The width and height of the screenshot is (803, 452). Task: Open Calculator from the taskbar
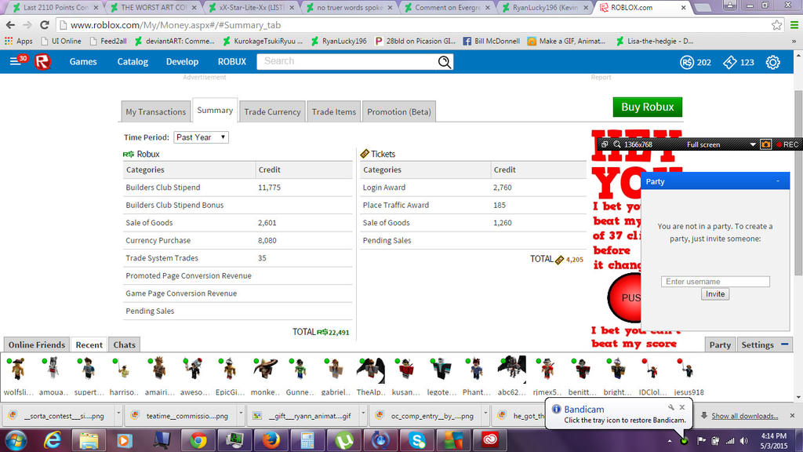(x=307, y=440)
